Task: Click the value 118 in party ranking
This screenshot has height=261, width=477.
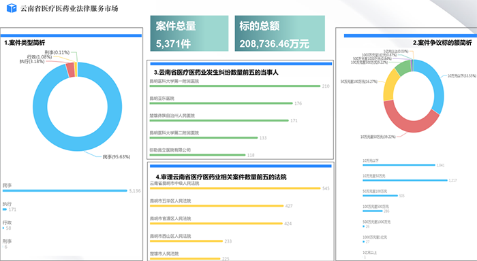Action: click(x=251, y=155)
